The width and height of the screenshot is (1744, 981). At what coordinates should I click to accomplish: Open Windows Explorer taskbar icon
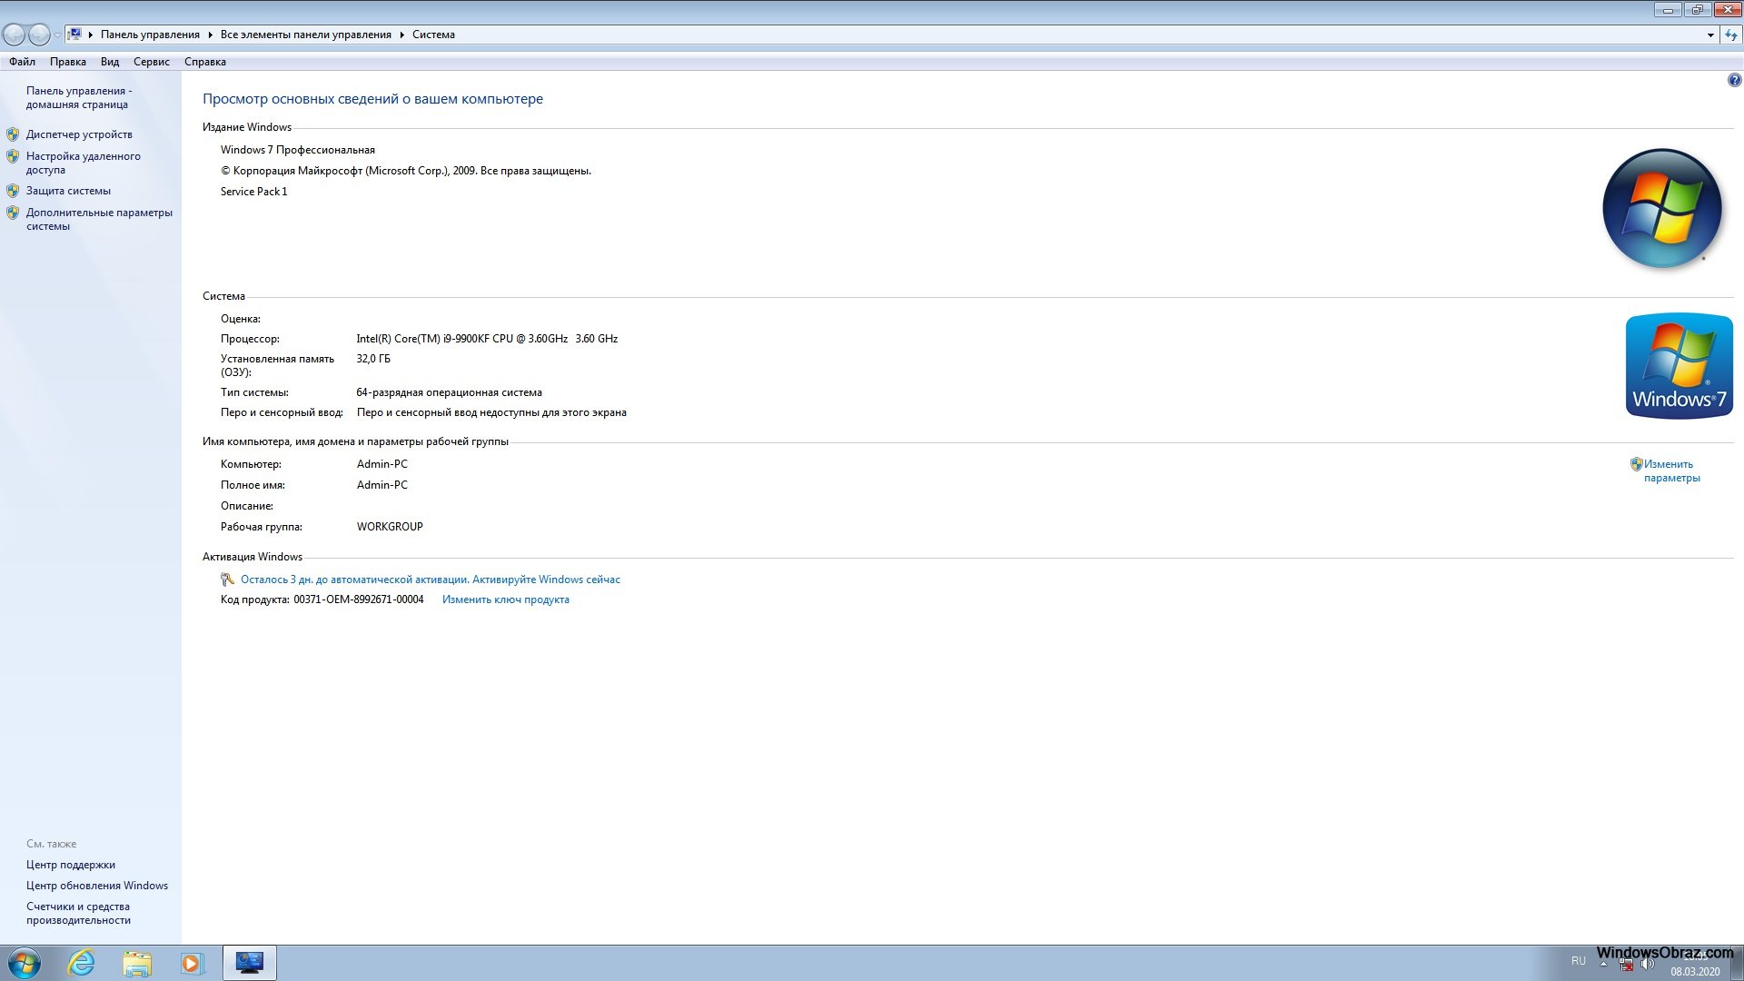tap(135, 962)
